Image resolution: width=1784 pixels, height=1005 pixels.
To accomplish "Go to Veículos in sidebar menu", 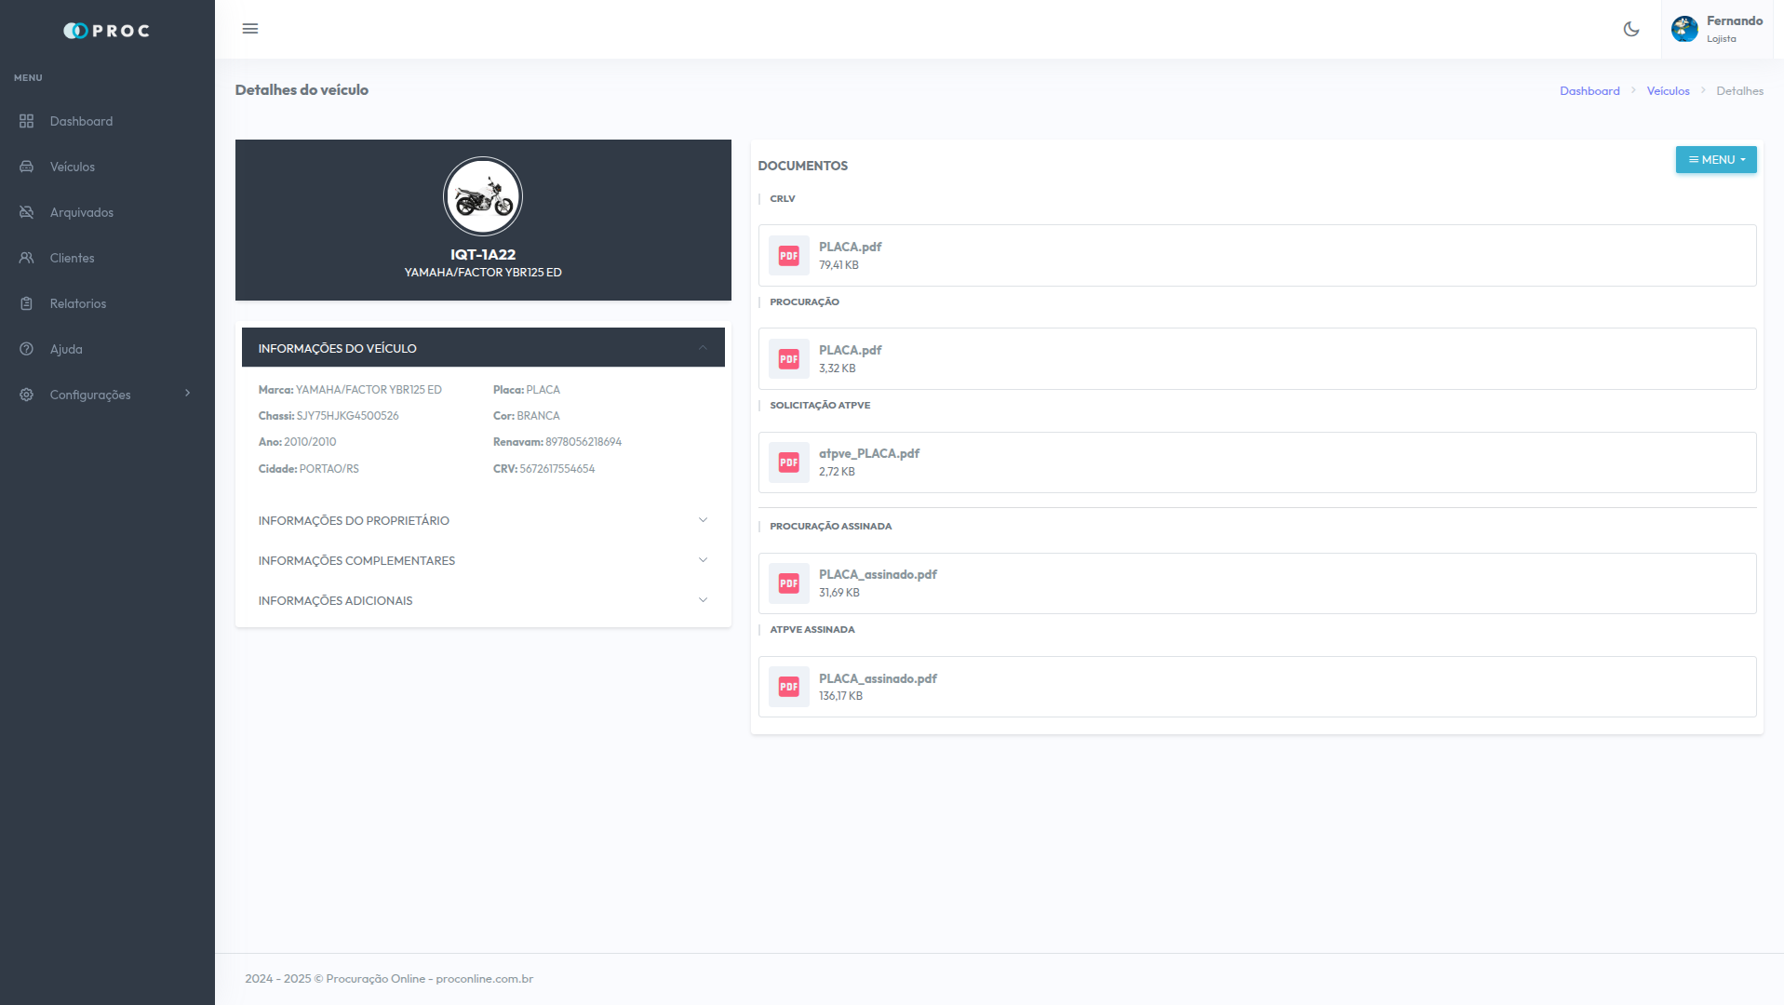I will [x=73, y=167].
